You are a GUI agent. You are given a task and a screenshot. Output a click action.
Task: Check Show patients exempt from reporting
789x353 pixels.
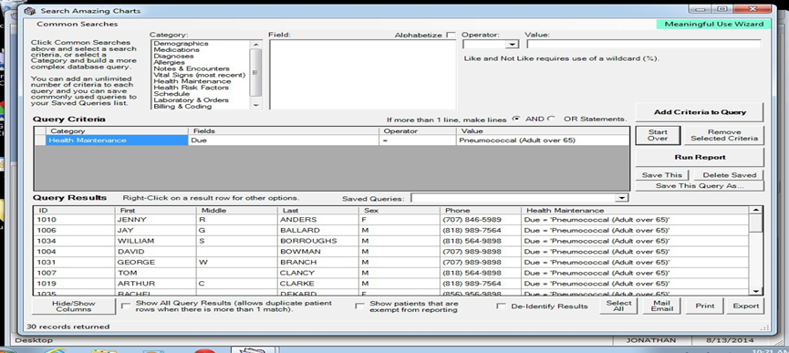coord(359,306)
